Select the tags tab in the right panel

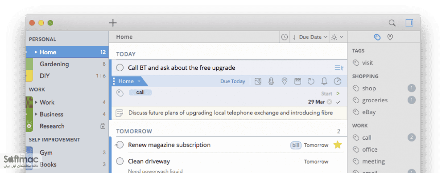(x=377, y=37)
